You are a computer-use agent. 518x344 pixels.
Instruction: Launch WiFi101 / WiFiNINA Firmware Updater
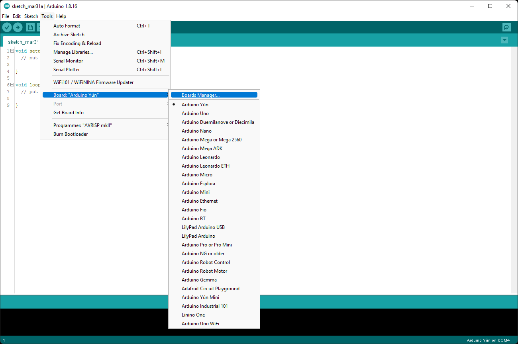pos(105,82)
